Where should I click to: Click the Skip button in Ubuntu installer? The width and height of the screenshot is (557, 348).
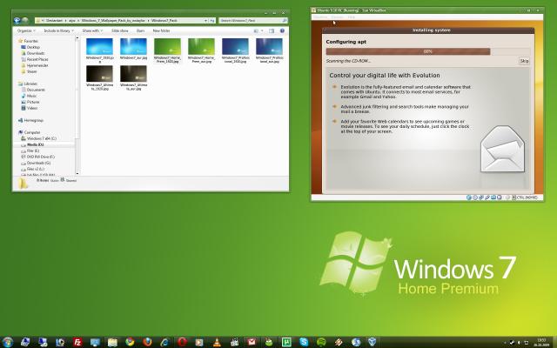524,61
